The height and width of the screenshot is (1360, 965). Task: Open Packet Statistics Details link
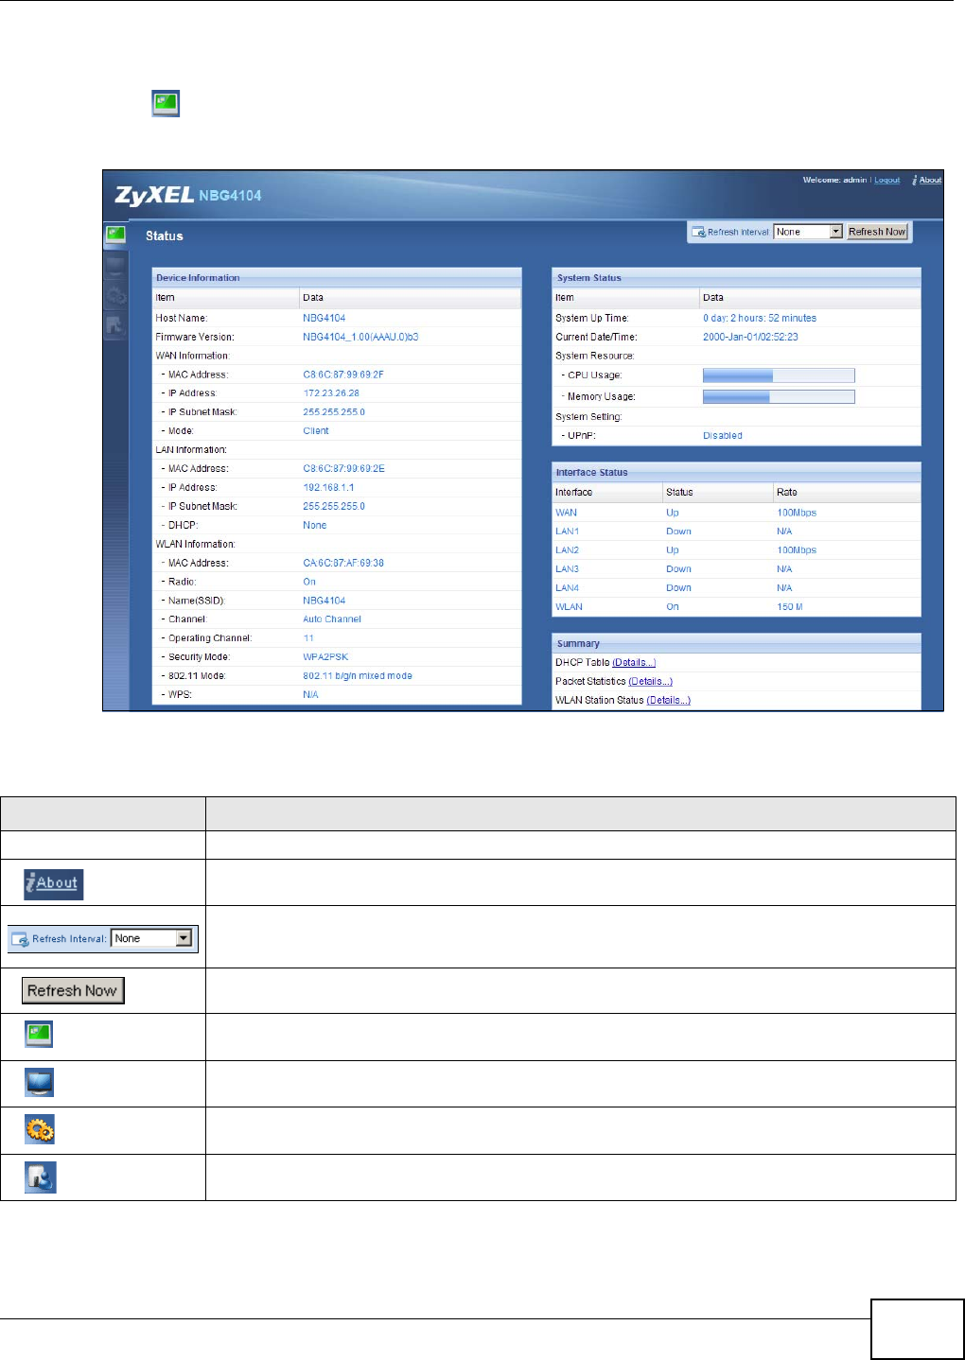point(651,681)
